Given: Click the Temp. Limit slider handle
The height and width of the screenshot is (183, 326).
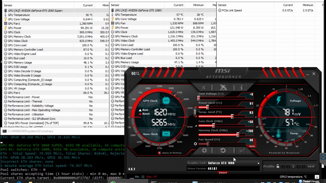Looking at the screenshot, I should [232, 116].
